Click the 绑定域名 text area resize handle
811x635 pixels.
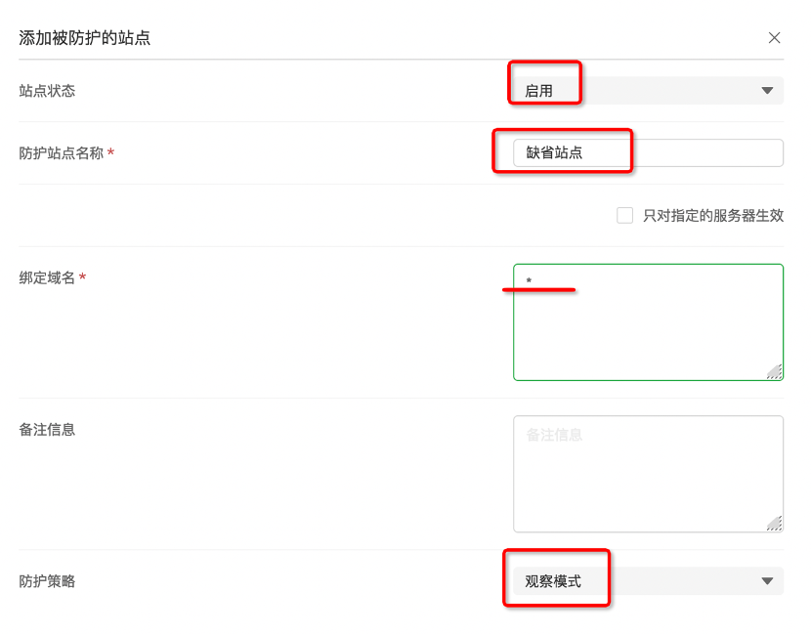pyautogui.click(x=774, y=371)
